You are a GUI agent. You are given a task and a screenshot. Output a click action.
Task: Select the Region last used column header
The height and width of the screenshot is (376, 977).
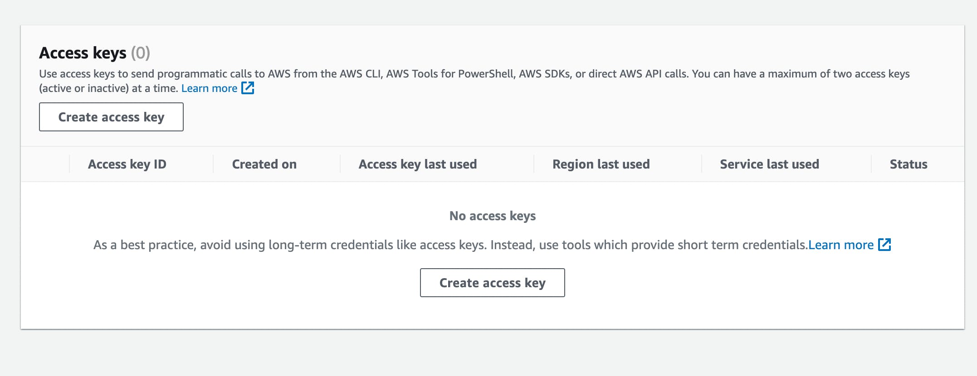coord(601,164)
